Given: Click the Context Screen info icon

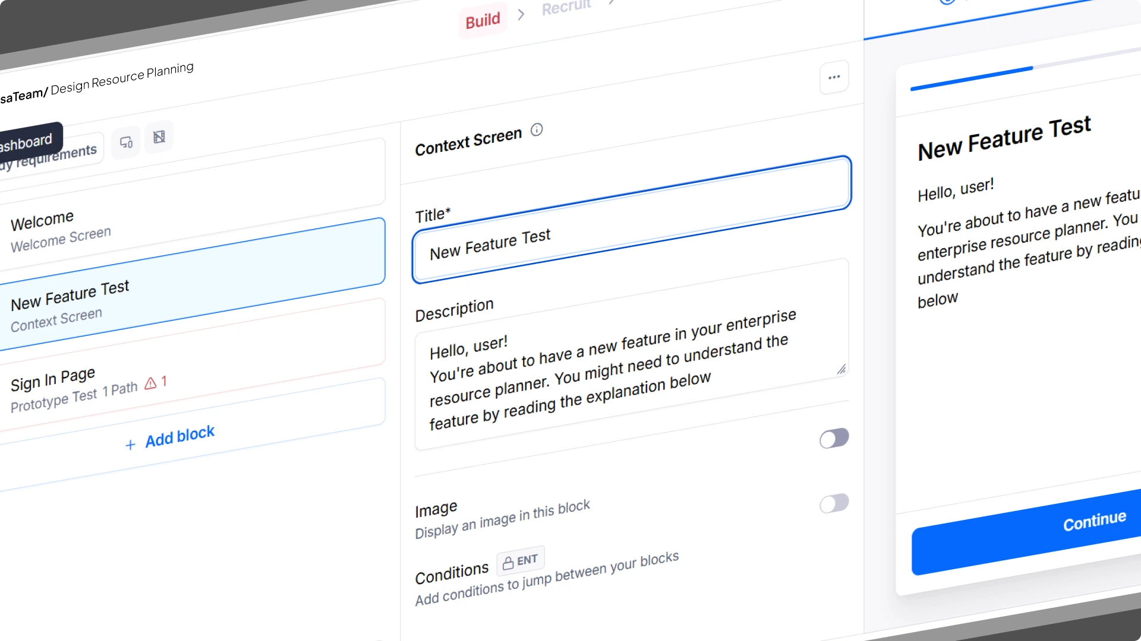Looking at the screenshot, I should point(537,130).
